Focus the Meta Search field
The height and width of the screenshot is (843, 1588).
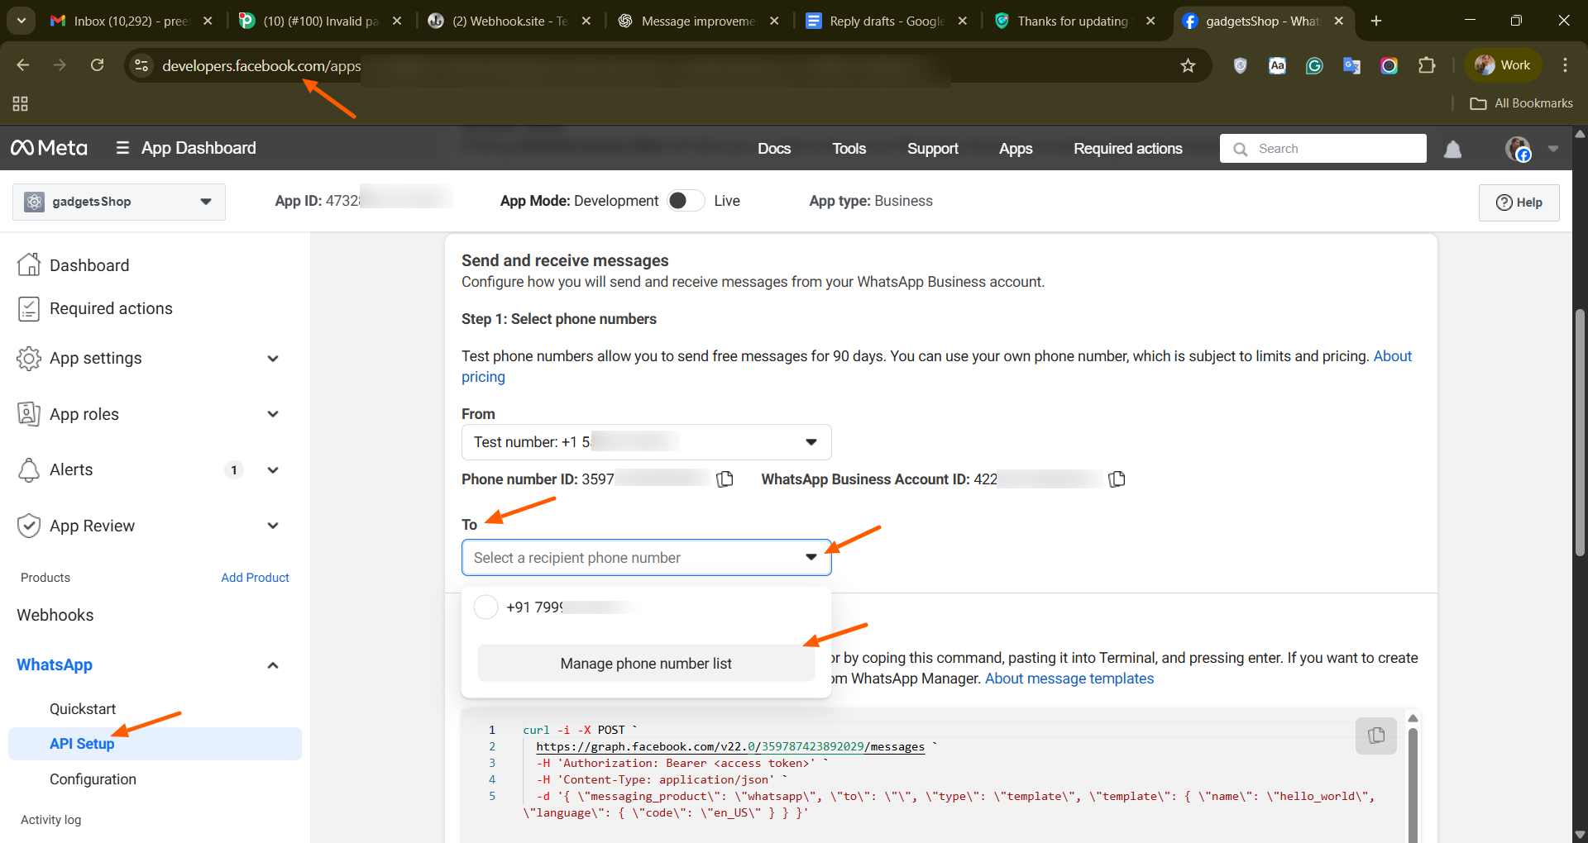pos(1323,149)
